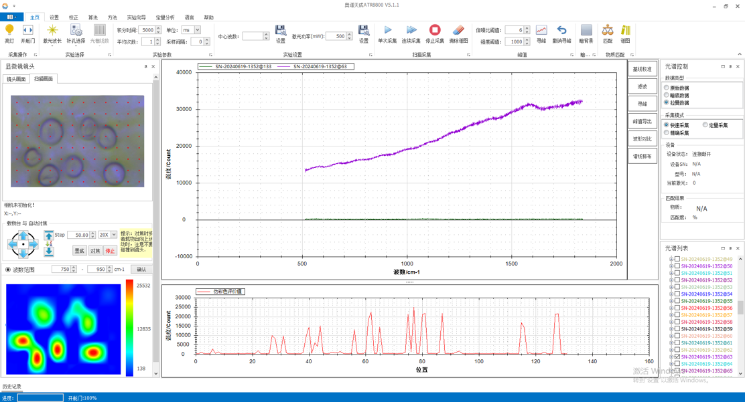Click the rainbow intensity color scale bar
Image resolution: width=745 pixels, height=402 pixels.
(x=129, y=327)
